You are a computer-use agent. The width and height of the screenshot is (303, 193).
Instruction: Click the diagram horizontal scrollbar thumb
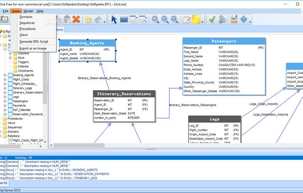click(79, 145)
